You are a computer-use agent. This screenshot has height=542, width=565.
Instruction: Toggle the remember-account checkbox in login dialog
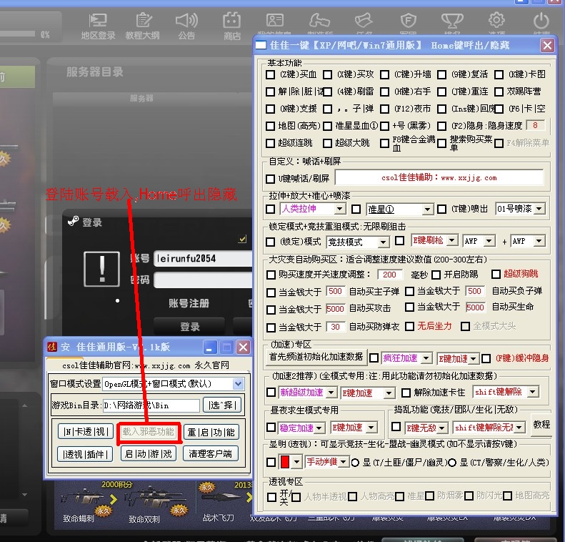tap(242, 239)
